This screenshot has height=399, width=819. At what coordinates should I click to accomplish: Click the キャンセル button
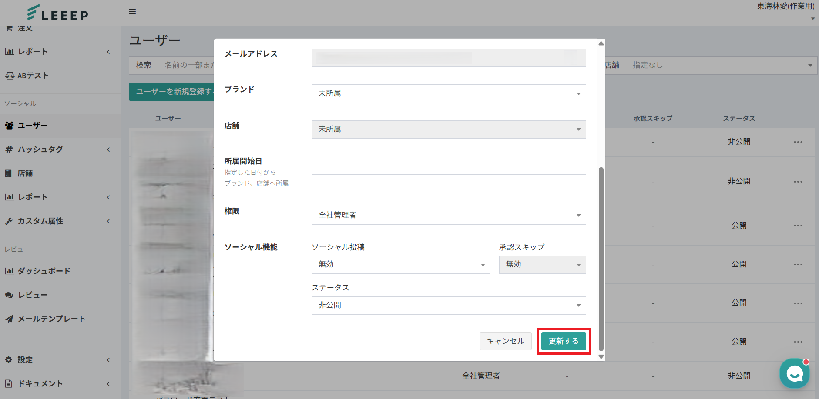[x=506, y=341]
